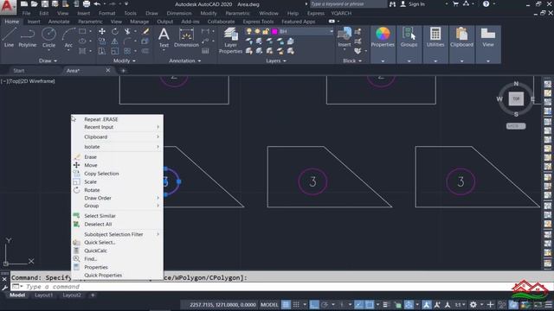Screen dimensions: 554x311
Task: Toggle ortho mode in status bar
Action: tap(313, 305)
